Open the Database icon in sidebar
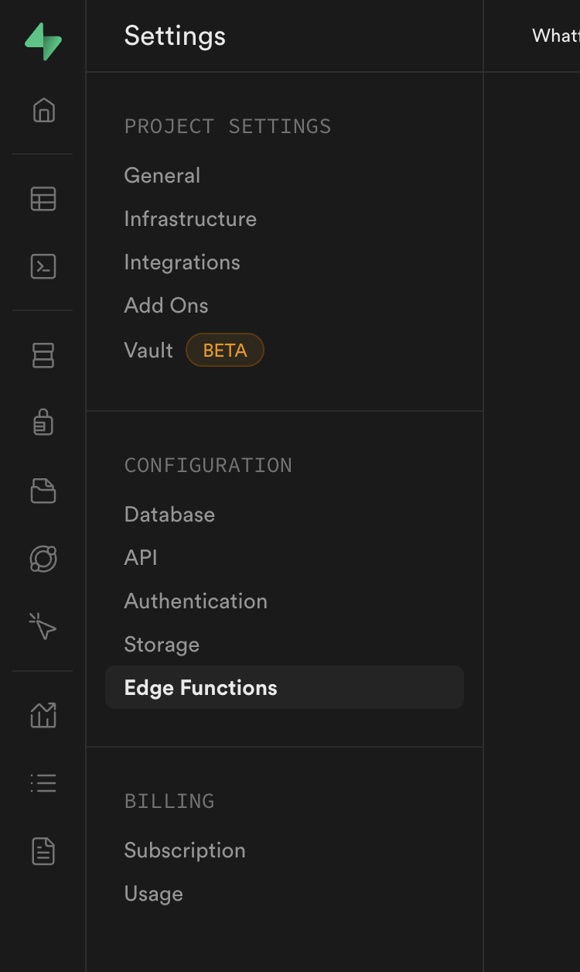This screenshot has height=972, width=580. coord(43,355)
